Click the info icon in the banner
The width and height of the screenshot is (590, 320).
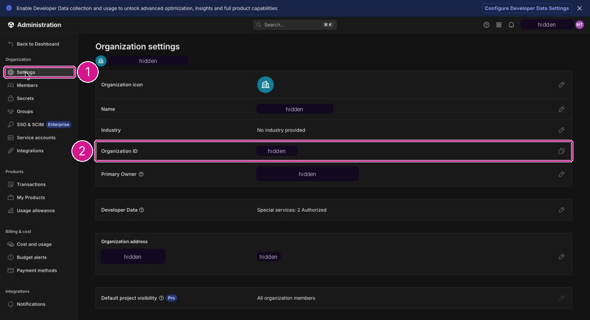pyautogui.click(x=9, y=8)
